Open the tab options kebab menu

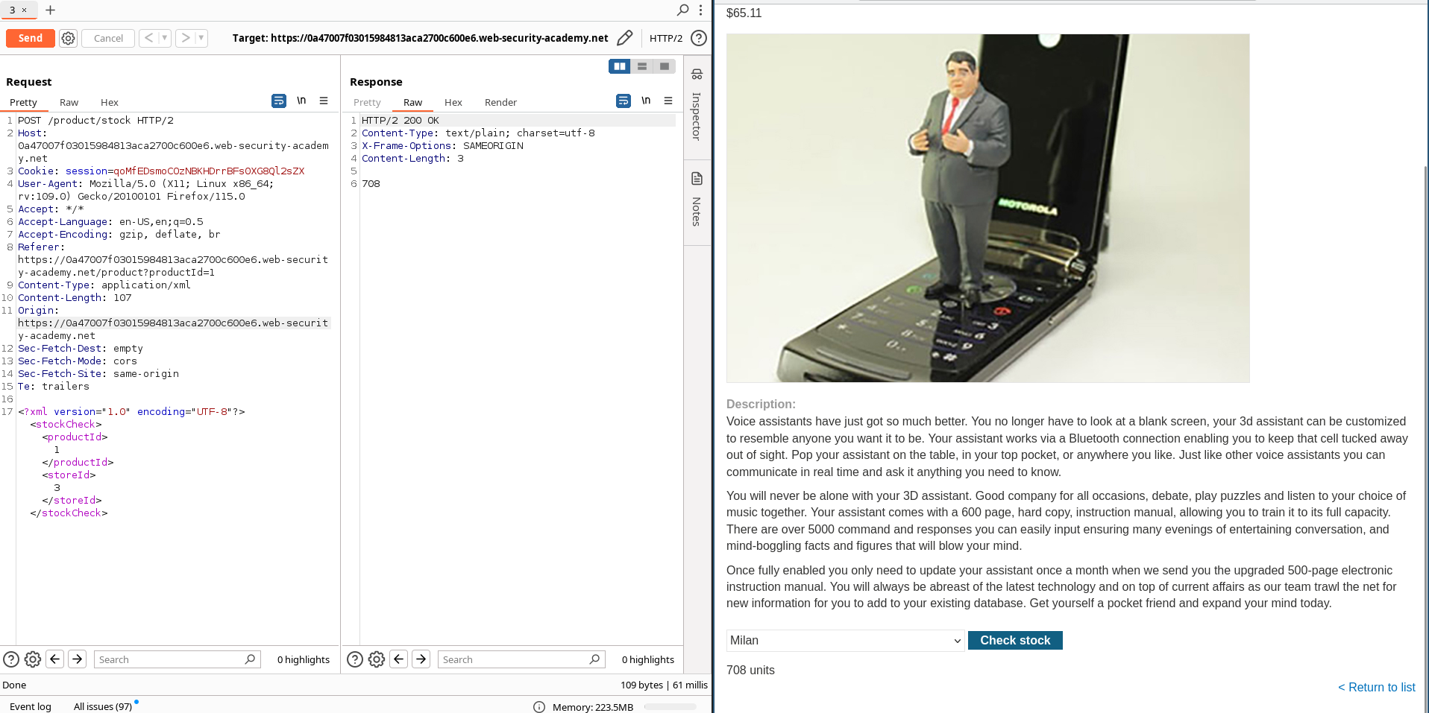click(700, 10)
